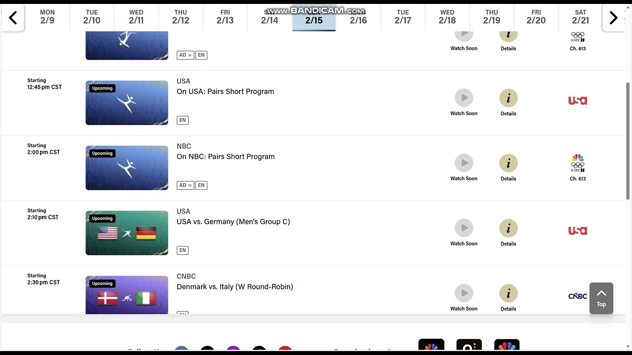
Task: Open the topmost partially visible event thumbnail
Action: pos(127,45)
